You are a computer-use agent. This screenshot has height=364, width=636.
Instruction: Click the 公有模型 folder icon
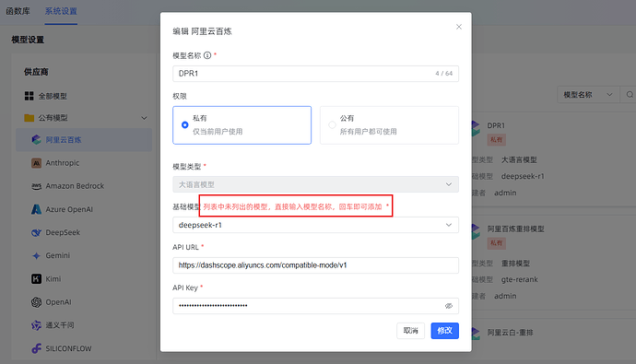(x=29, y=118)
